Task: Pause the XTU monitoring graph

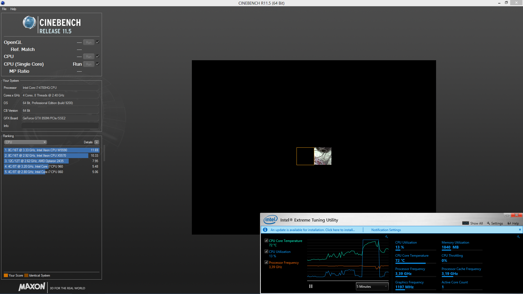Action: coord(311,286)
